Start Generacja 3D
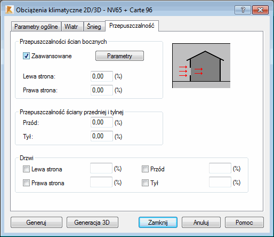 pos(92,223)
